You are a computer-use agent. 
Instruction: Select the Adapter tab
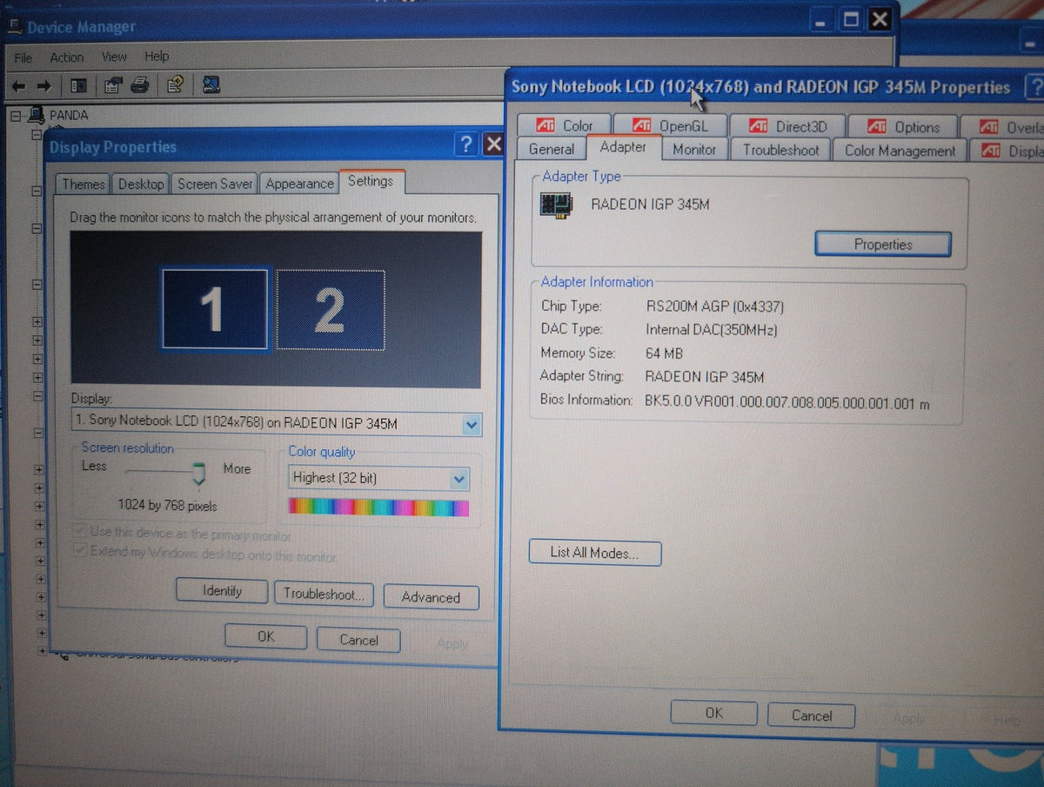(624, 147)
